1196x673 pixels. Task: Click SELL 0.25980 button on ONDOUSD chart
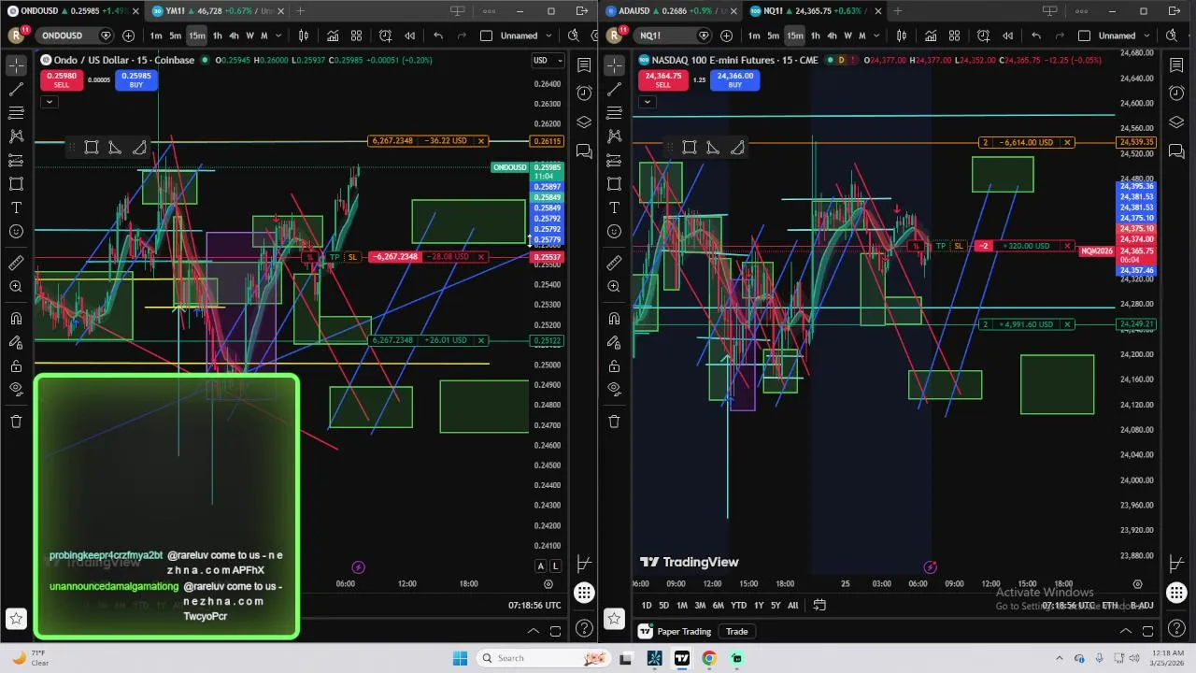[61, 80]
